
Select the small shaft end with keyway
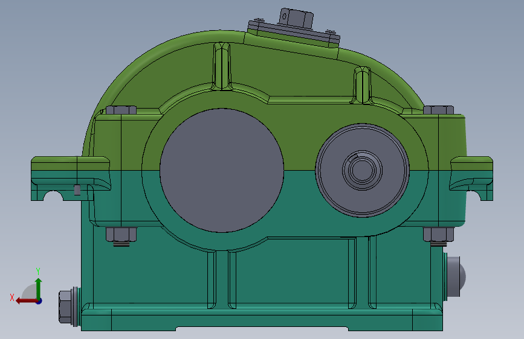click(362, 170)
